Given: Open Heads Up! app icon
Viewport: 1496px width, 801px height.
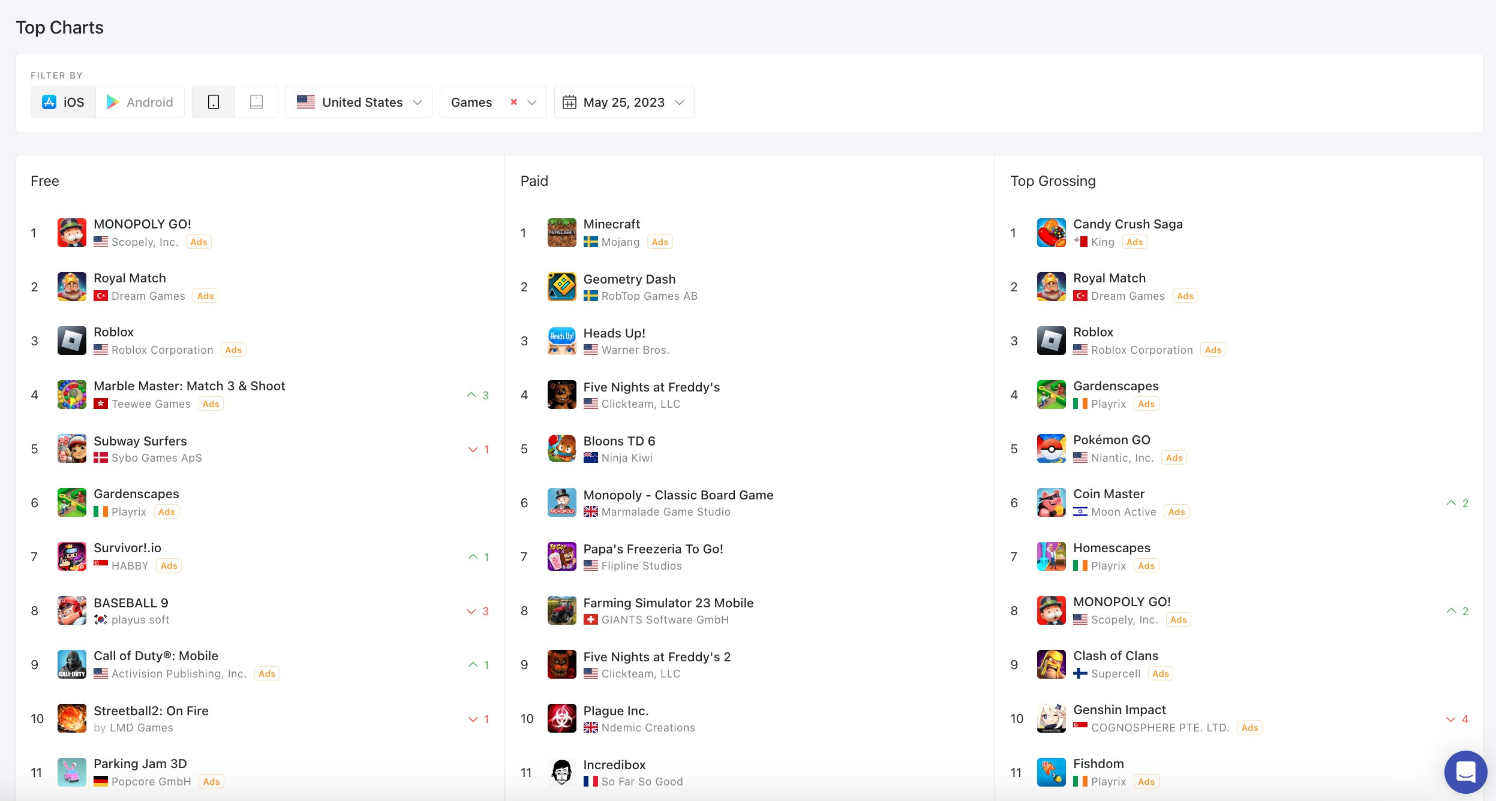Looking at the screenshot, I should click(562, 341).
